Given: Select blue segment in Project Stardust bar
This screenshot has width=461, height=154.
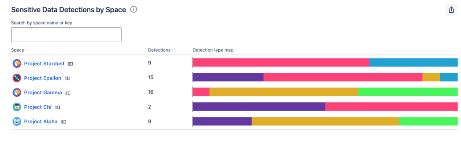Looking at the screenshot, I should coord(413,62).
